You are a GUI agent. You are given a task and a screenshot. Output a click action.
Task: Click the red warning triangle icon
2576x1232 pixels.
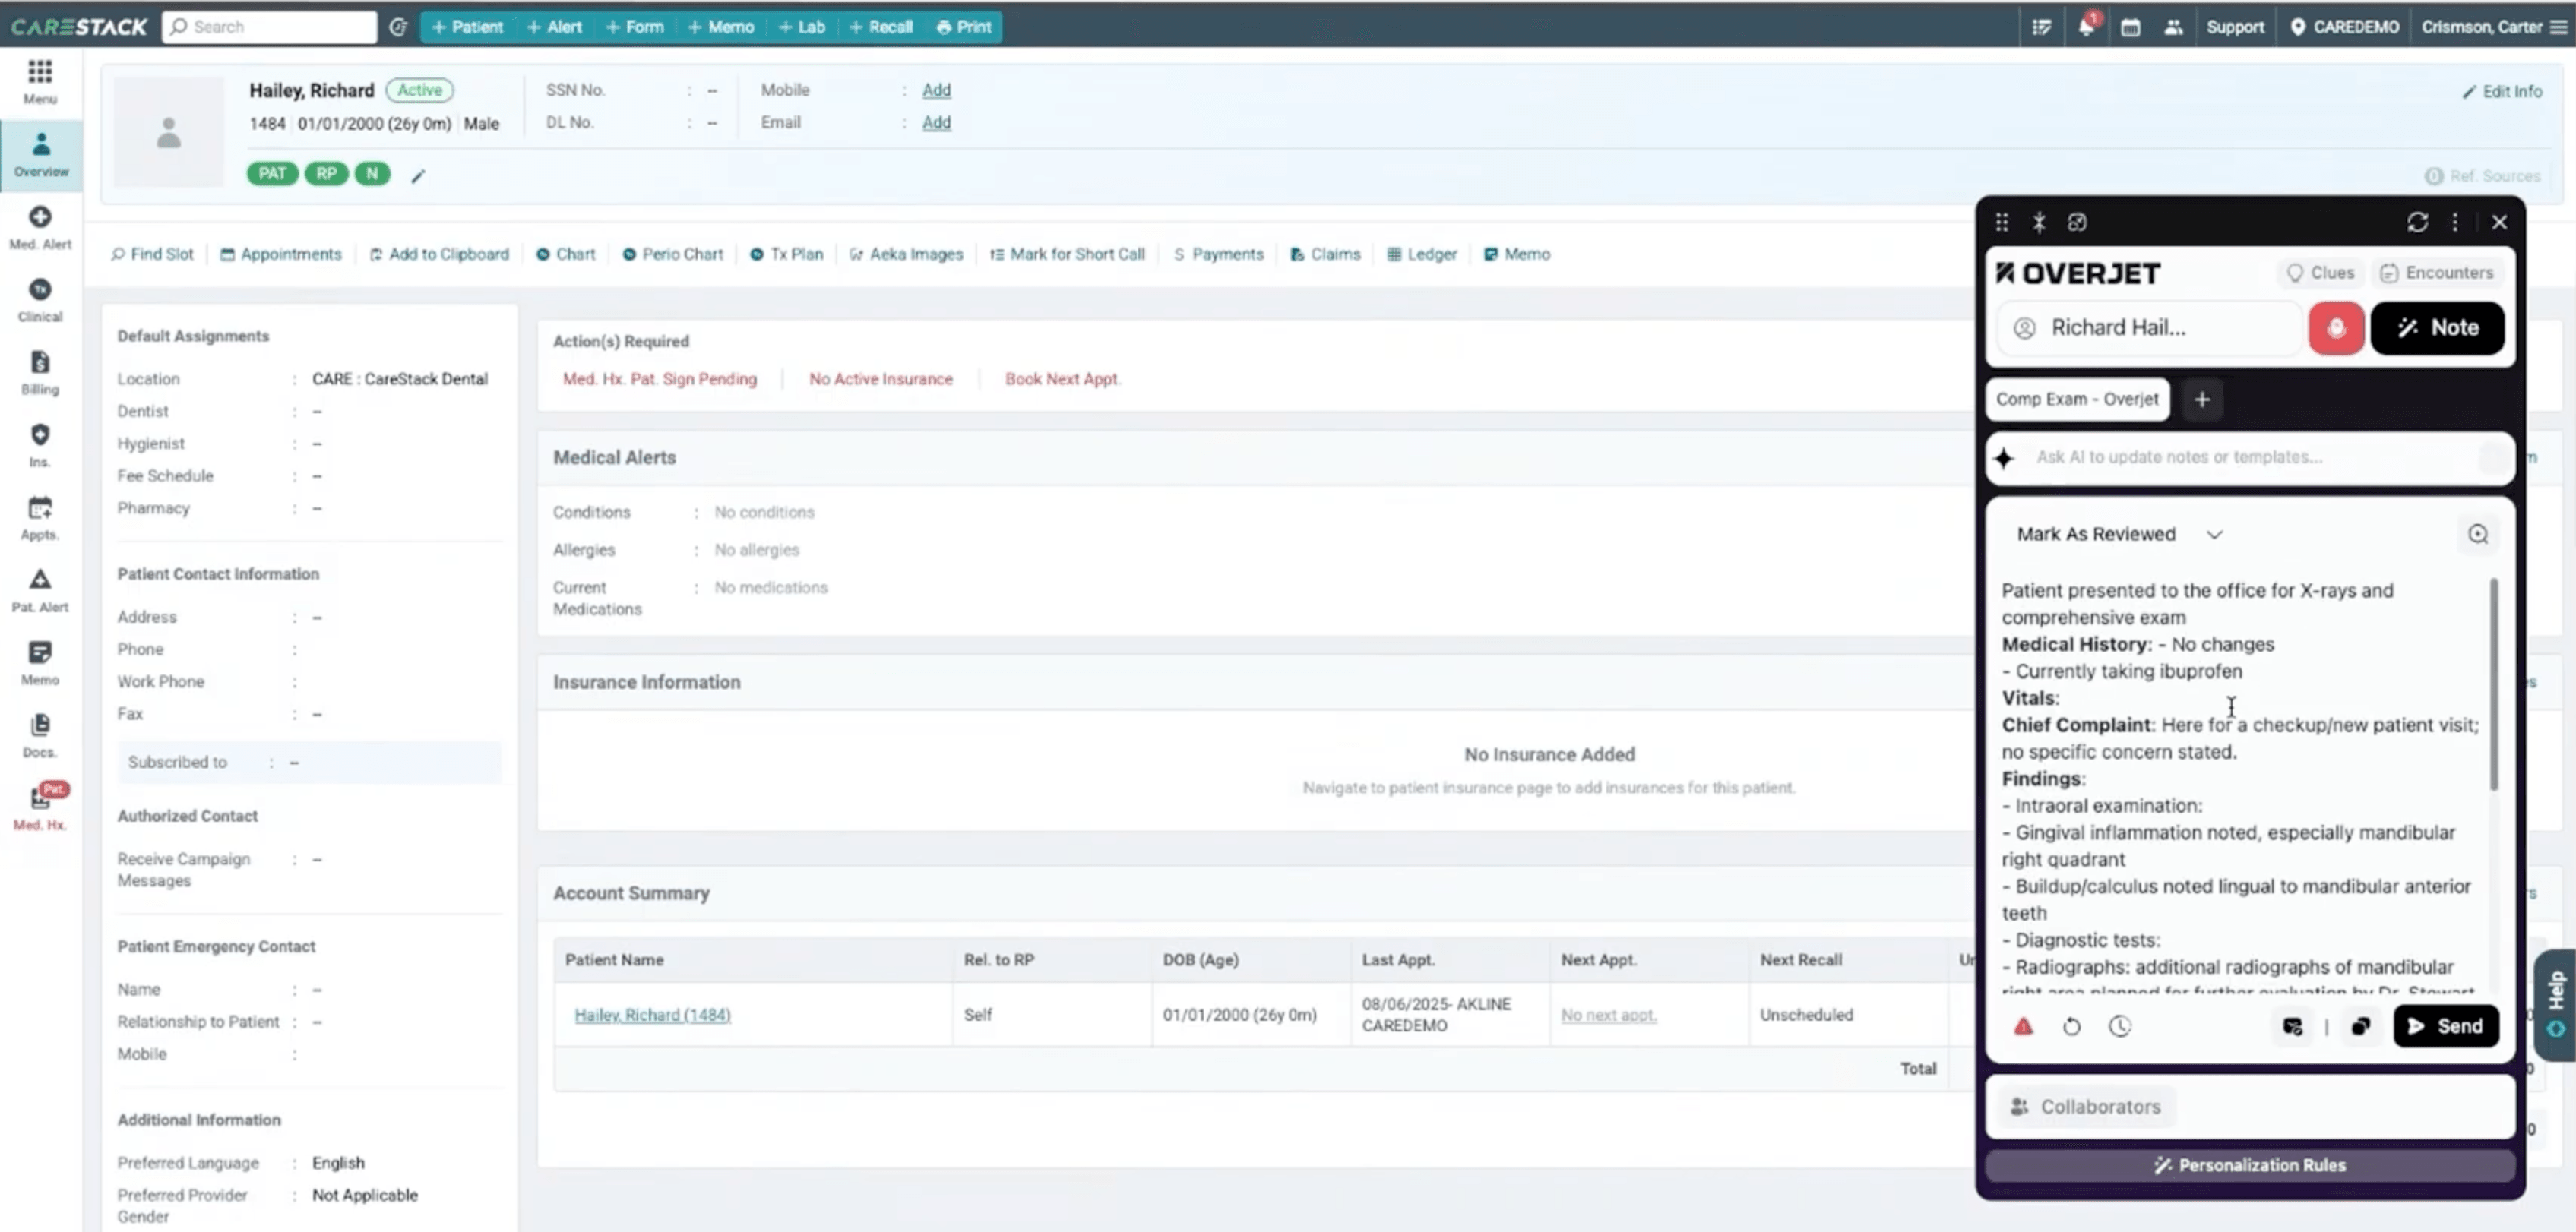coord(2023,1026)
